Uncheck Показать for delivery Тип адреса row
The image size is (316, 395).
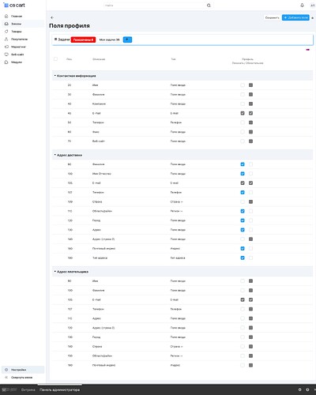pyautogui.click(x=243, y=258)
